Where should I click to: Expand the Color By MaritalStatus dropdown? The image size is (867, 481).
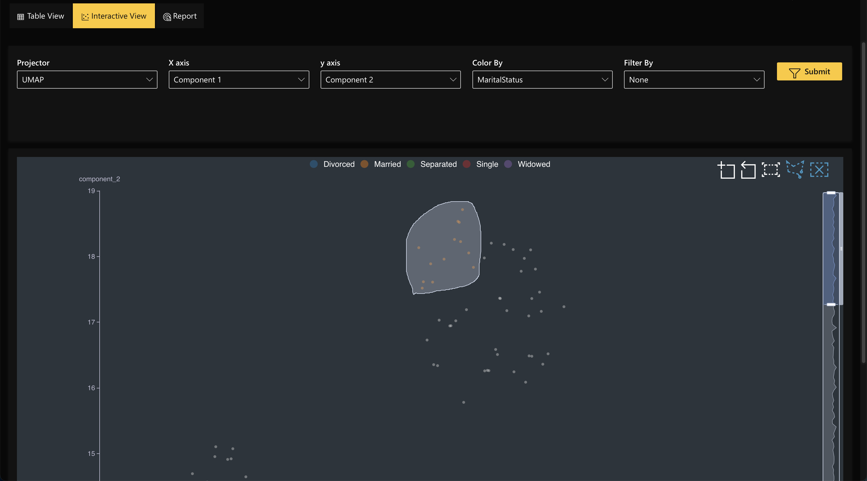coord(542,80)
